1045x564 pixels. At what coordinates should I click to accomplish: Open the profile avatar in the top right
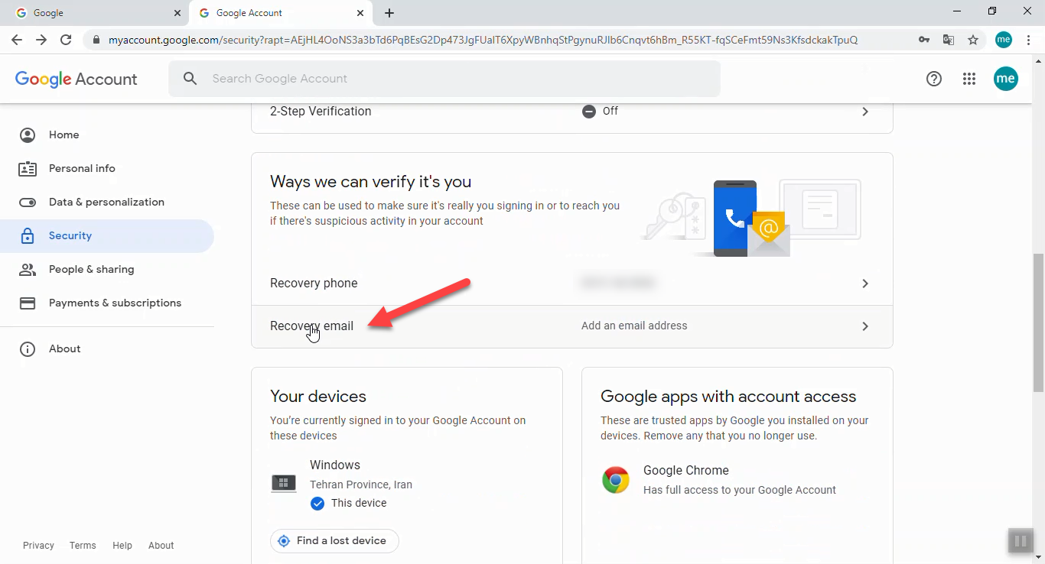[x=1006, y=78]
